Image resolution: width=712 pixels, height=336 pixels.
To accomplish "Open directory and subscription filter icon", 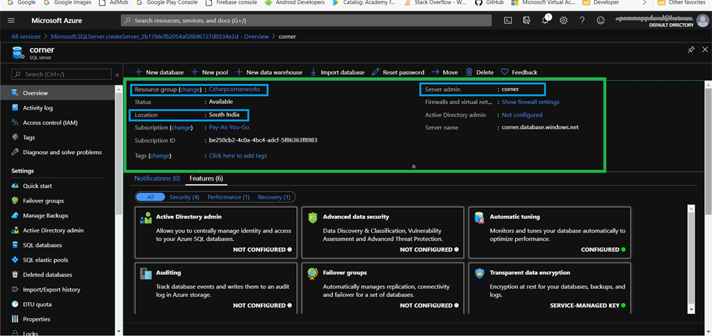I will (x=527, y=20).
